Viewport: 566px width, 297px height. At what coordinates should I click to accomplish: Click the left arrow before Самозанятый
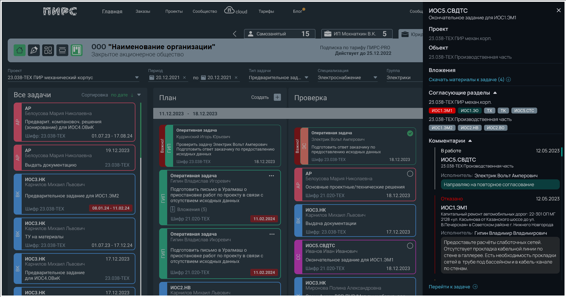[235, 34]
